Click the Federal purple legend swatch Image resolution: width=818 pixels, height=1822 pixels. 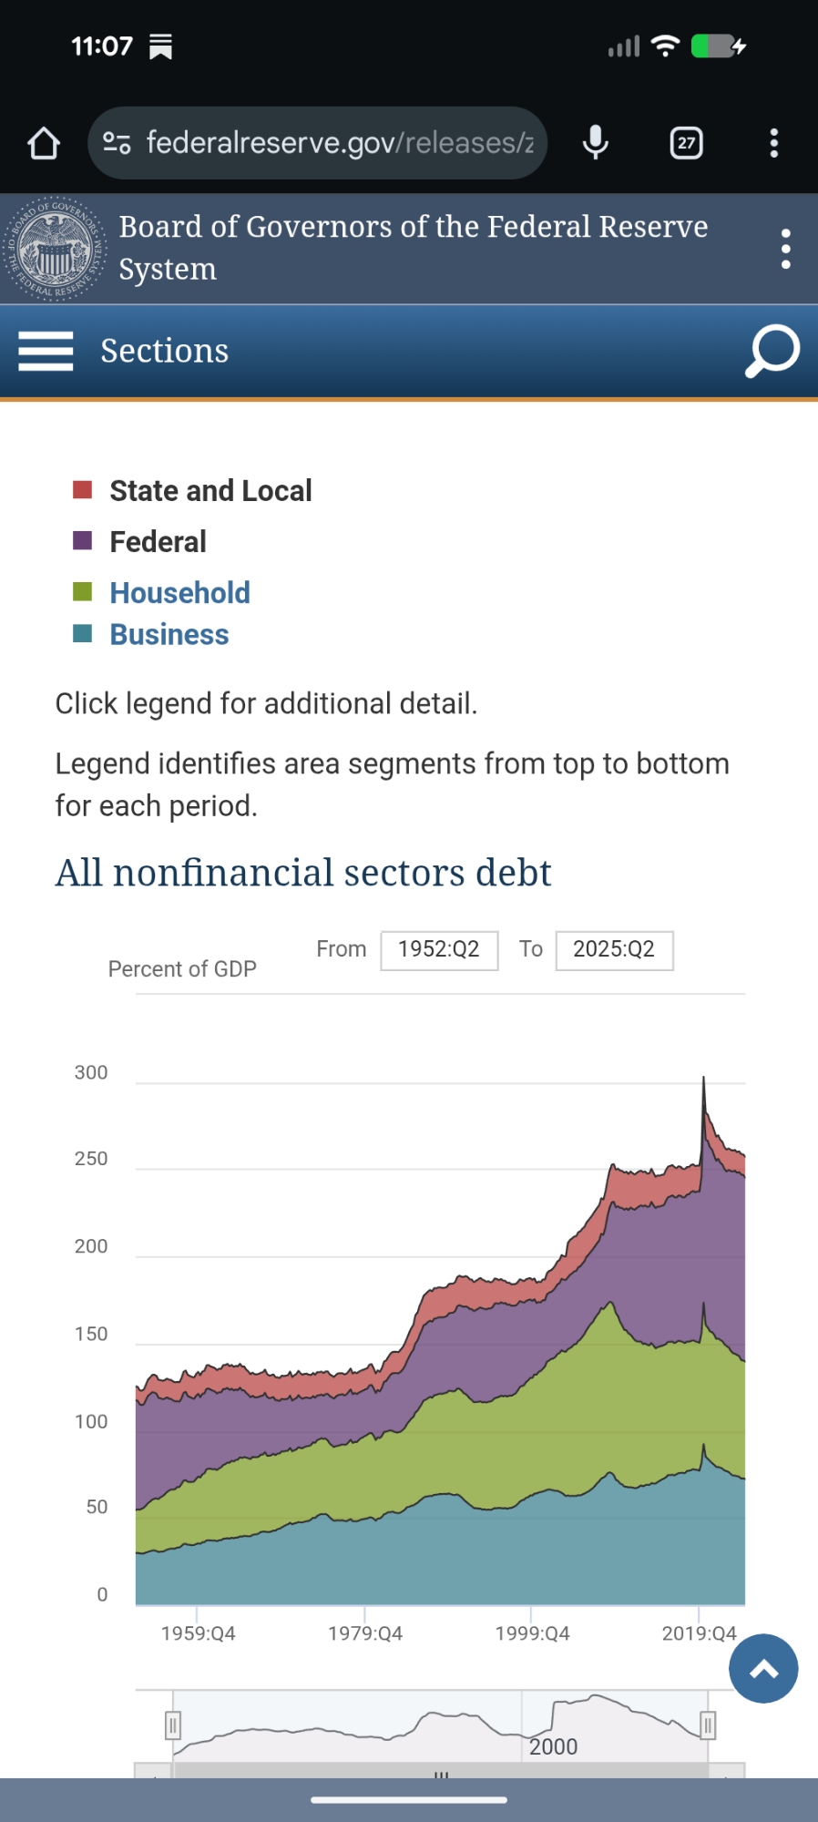coord(83,541)
